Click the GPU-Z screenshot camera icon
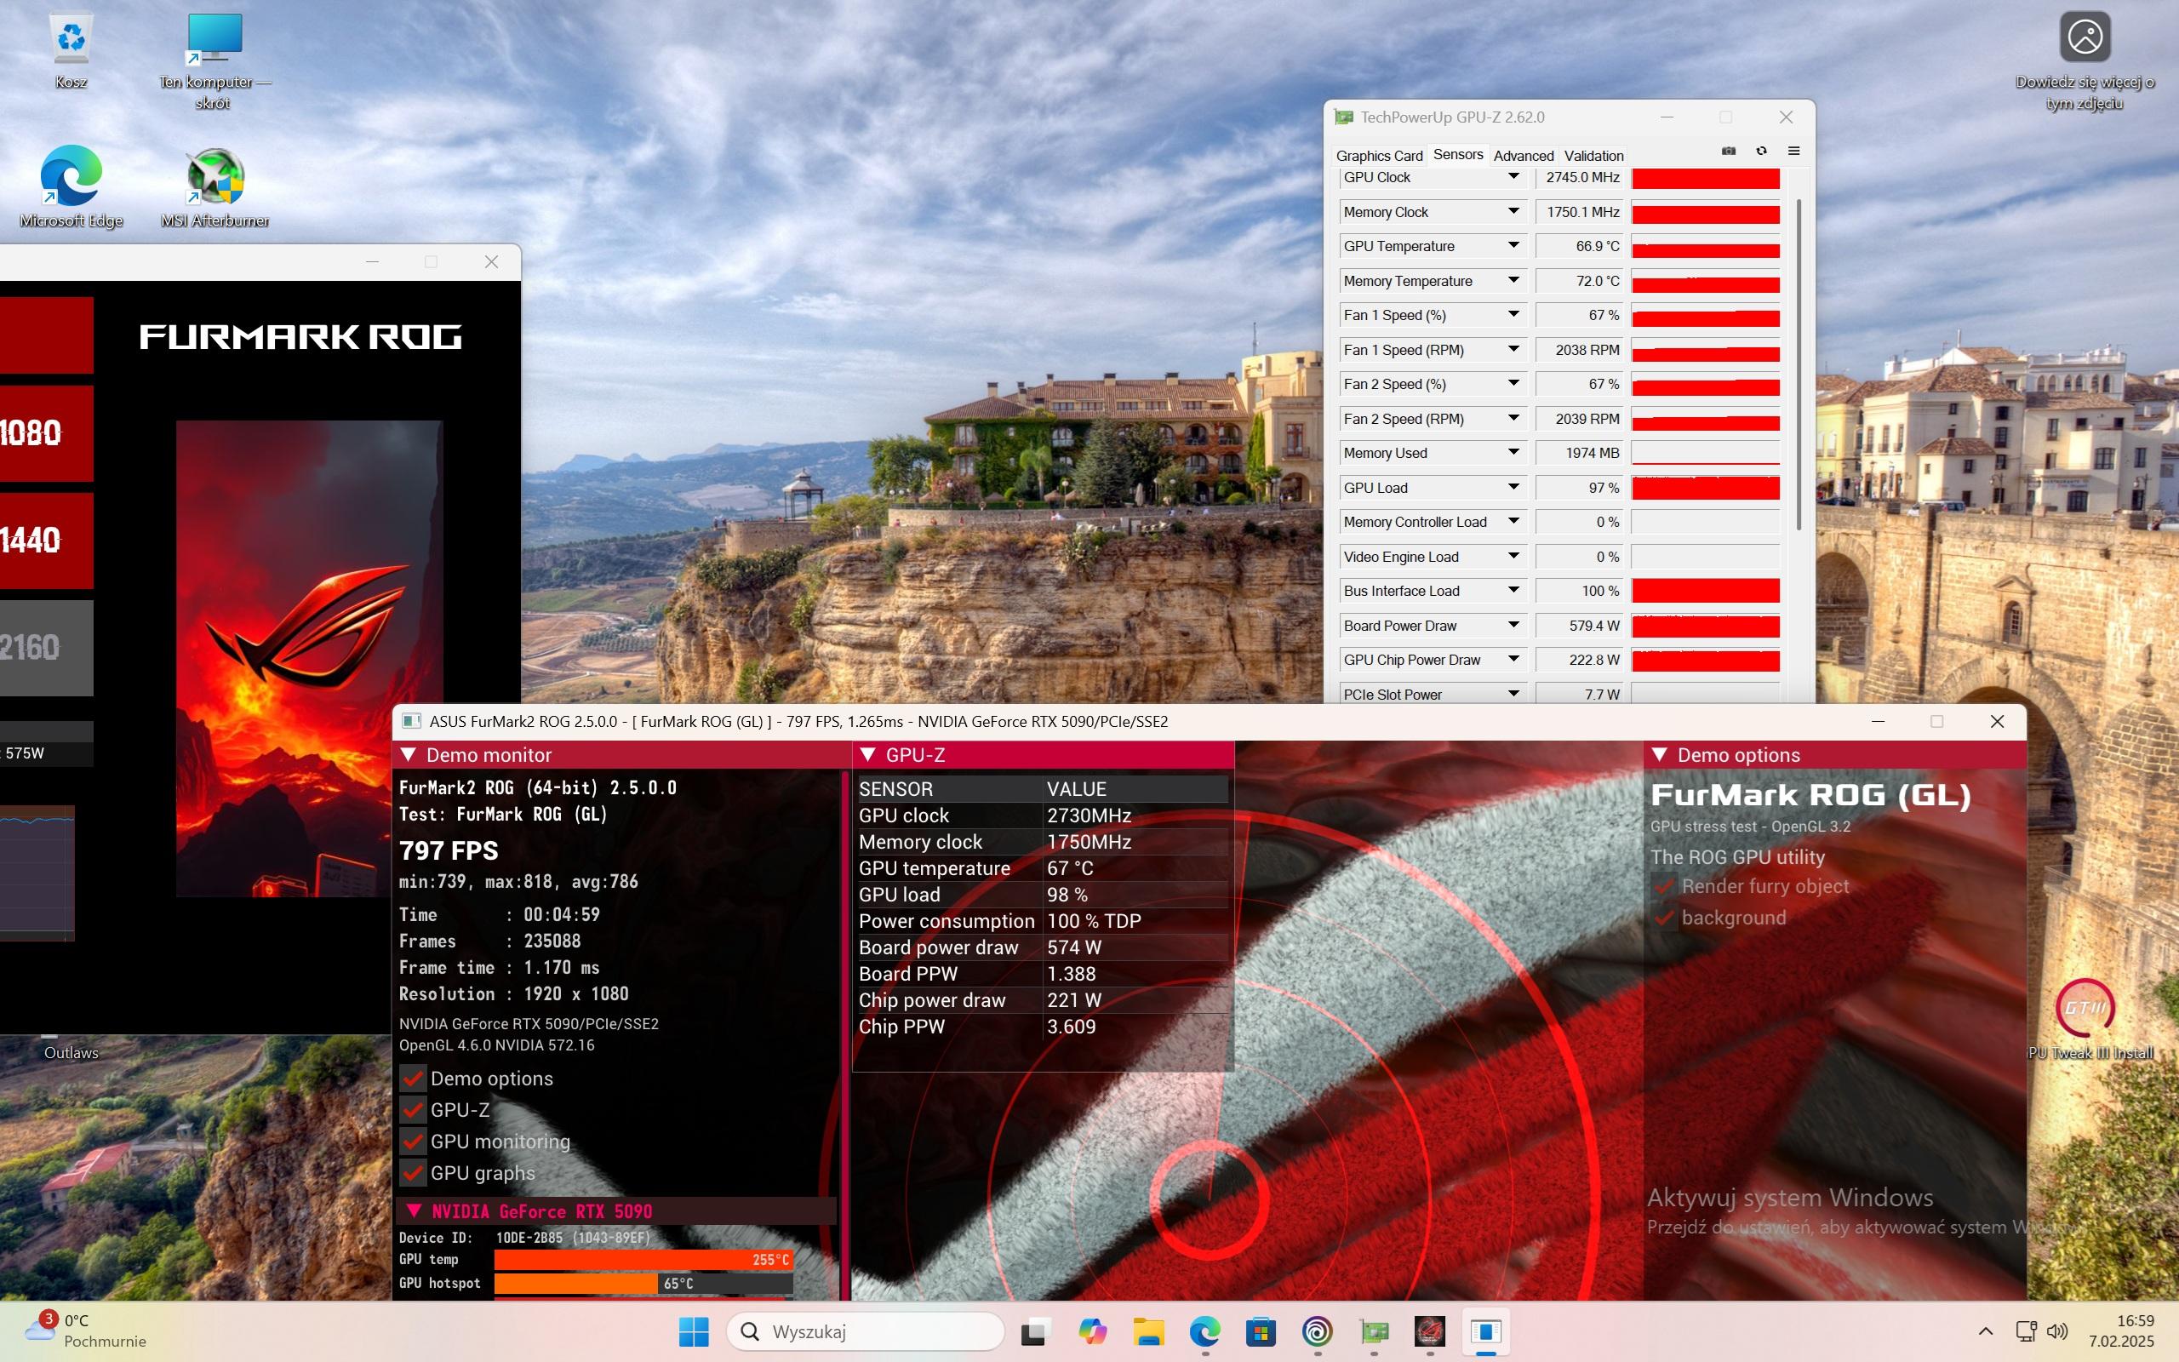The image size is (2179, 1362). coord(1728,152)
